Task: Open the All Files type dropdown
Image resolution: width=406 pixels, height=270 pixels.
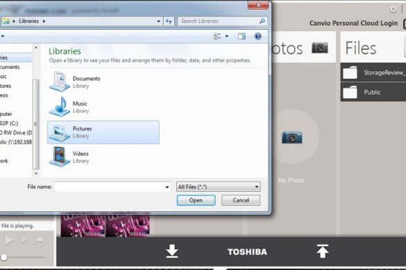Action: click(219, 186)
